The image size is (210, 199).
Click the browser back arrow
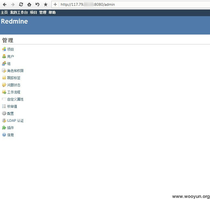coord(5,5)
